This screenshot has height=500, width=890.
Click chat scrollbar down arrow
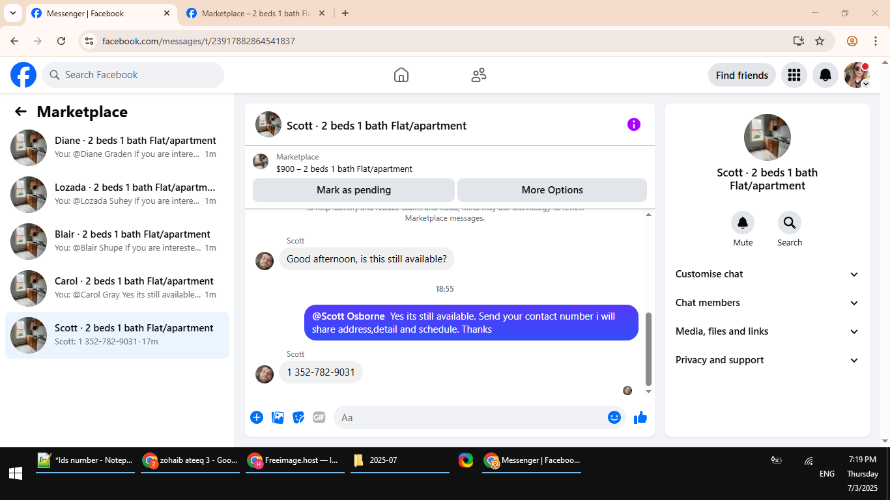point(648,391)
